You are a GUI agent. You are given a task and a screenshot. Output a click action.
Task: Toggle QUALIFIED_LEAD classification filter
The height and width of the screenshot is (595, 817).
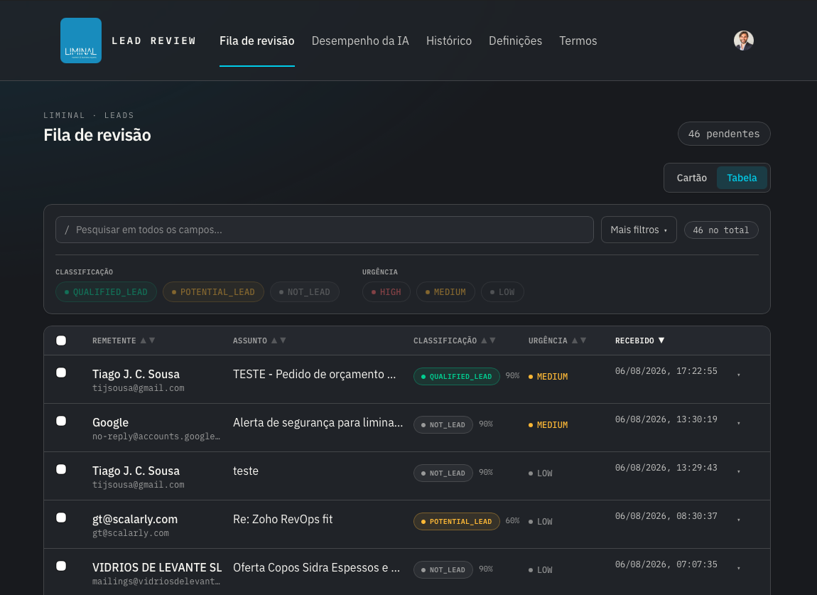pyautogui.click(x=107, y=292)
